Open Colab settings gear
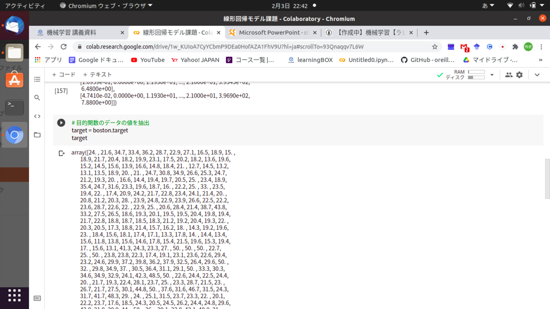 click(x=519, y=75)
